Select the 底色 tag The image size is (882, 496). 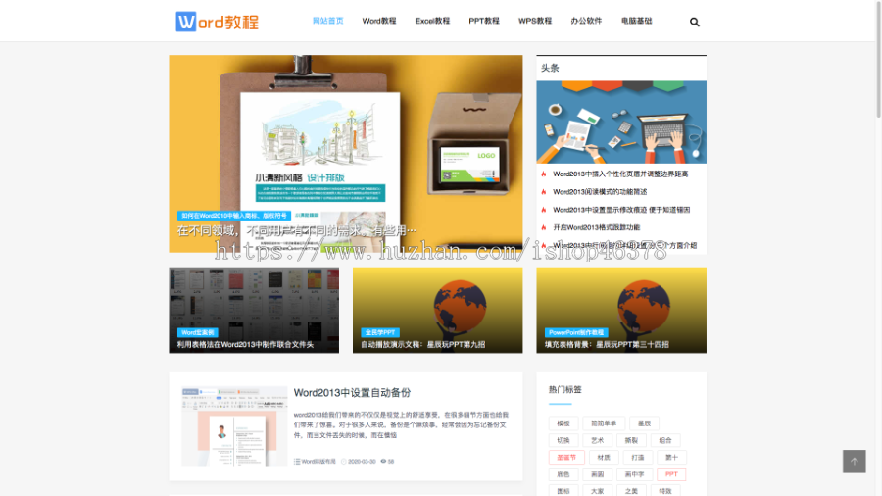tap(563, 474)
